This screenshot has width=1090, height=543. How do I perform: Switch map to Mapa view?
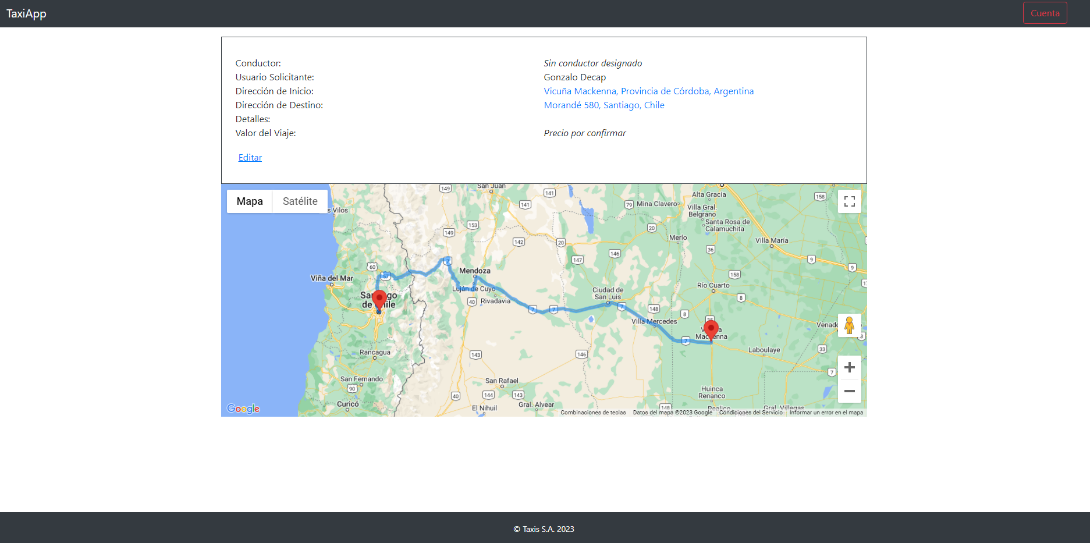tap(250, 201)
